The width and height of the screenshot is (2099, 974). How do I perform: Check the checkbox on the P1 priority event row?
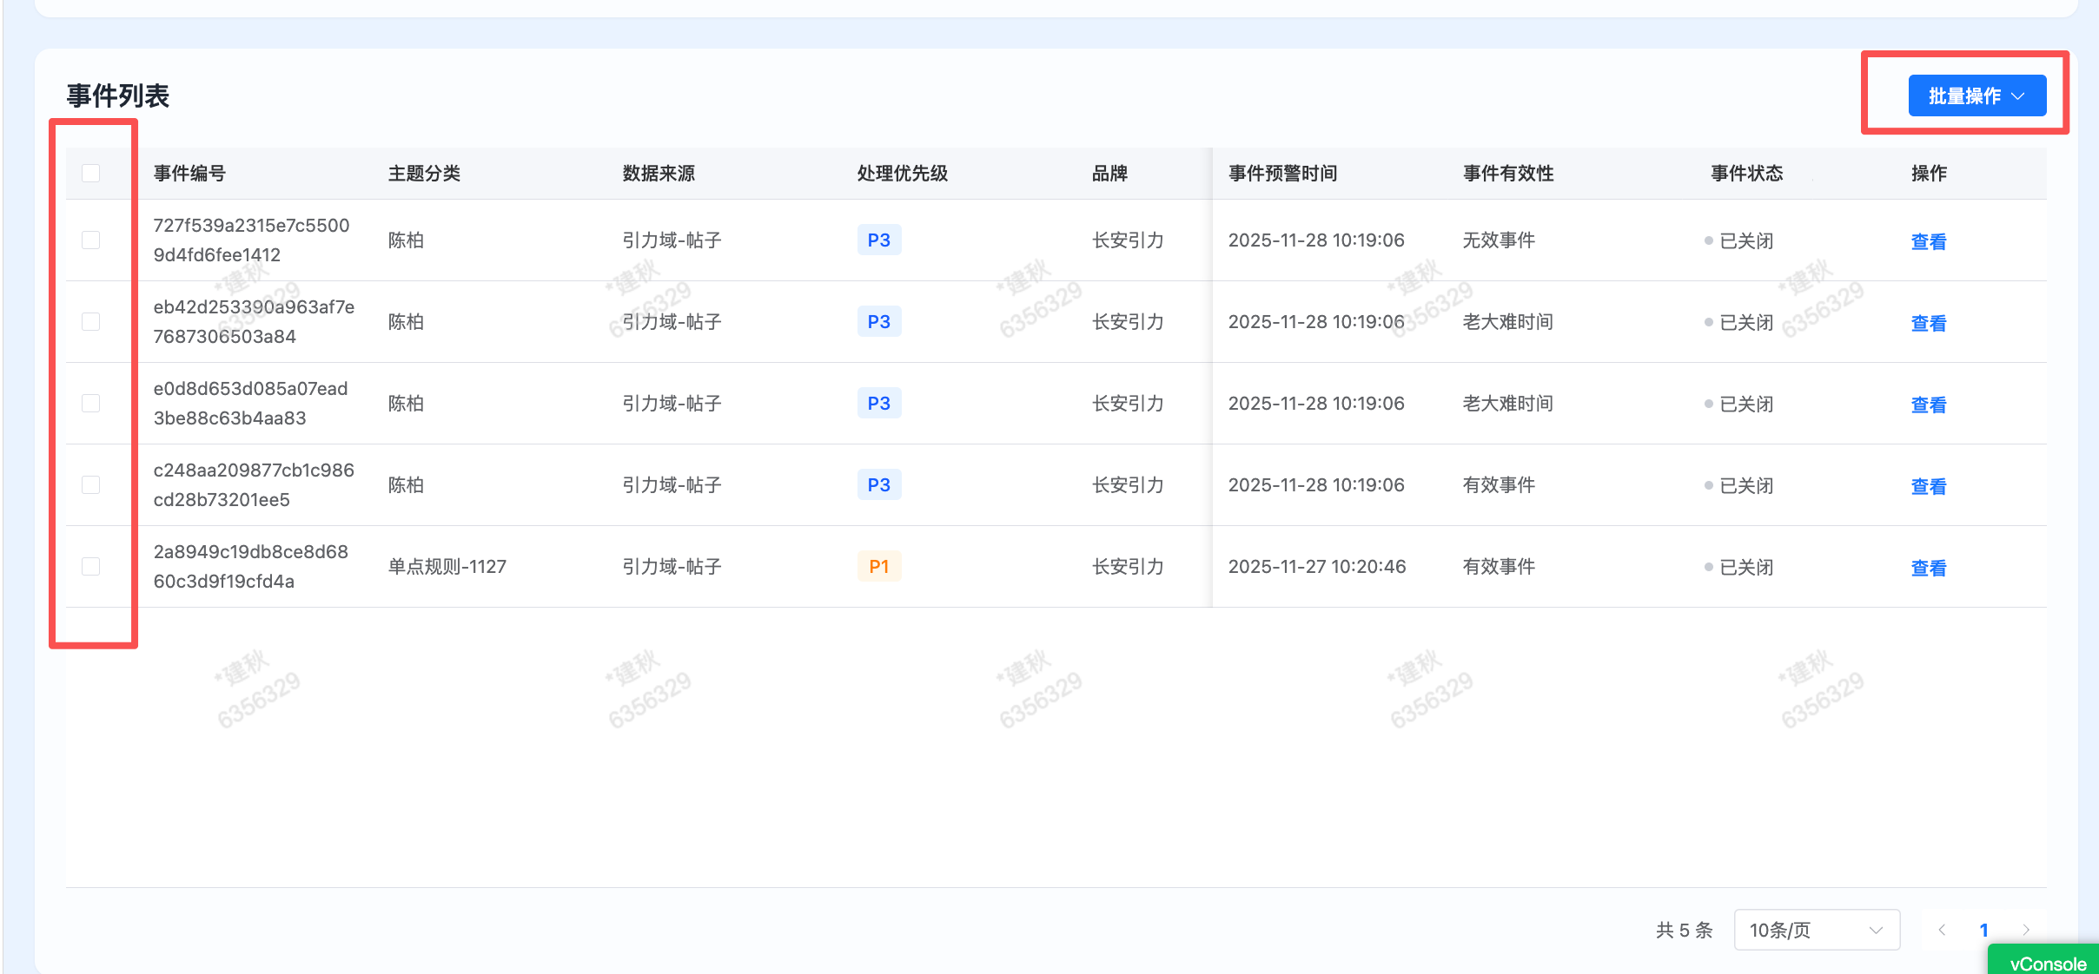(x=91, y=566)
